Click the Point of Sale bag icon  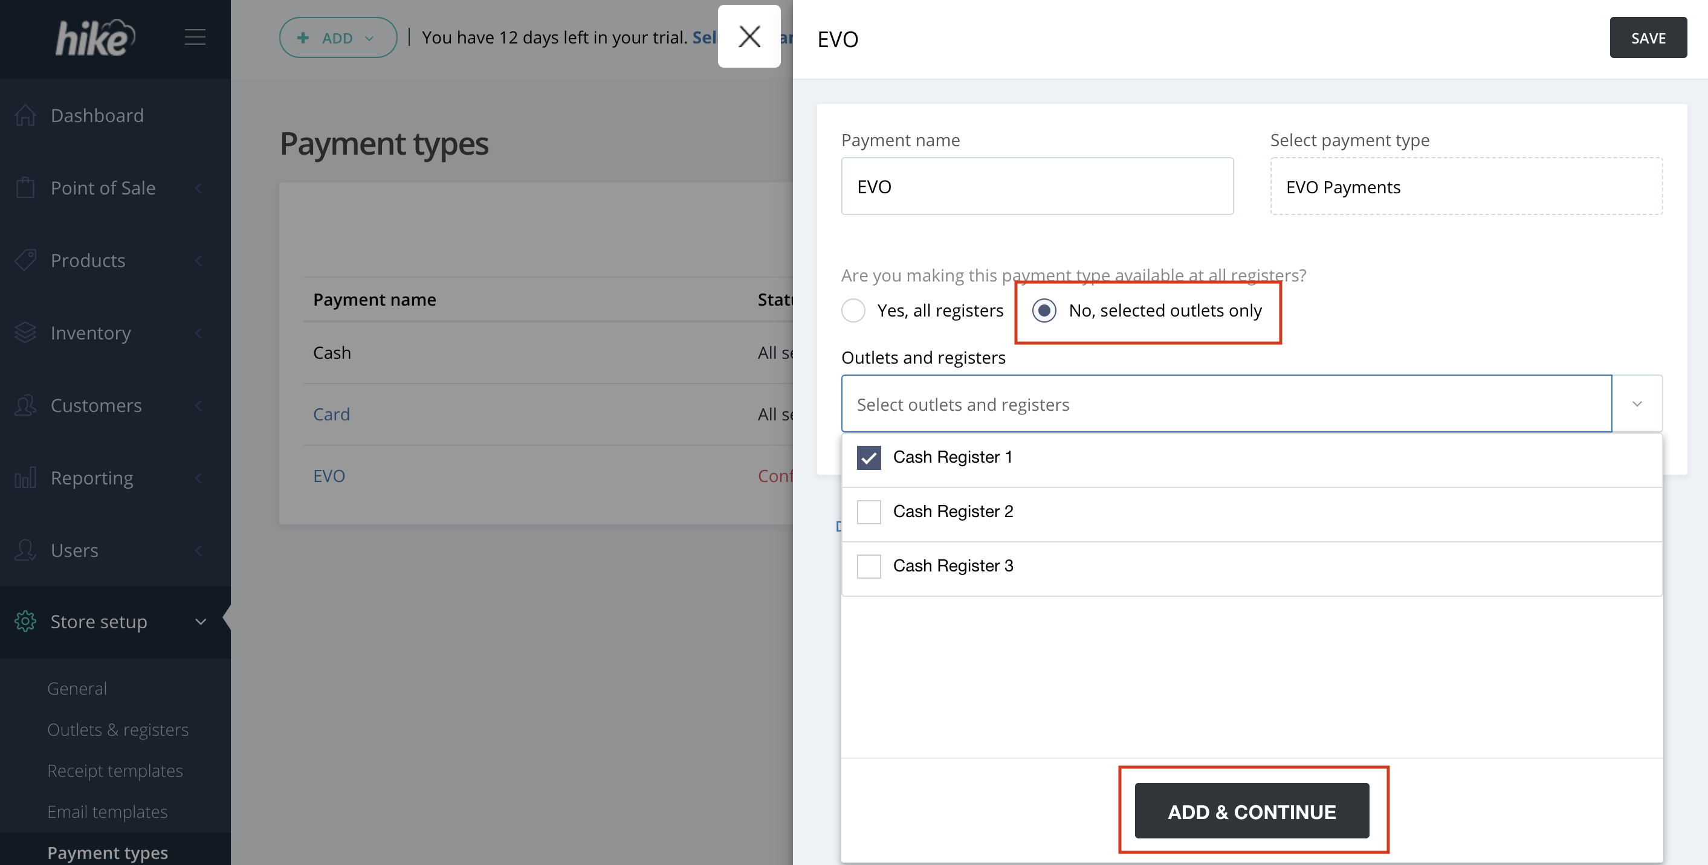[x=25, y=188]
